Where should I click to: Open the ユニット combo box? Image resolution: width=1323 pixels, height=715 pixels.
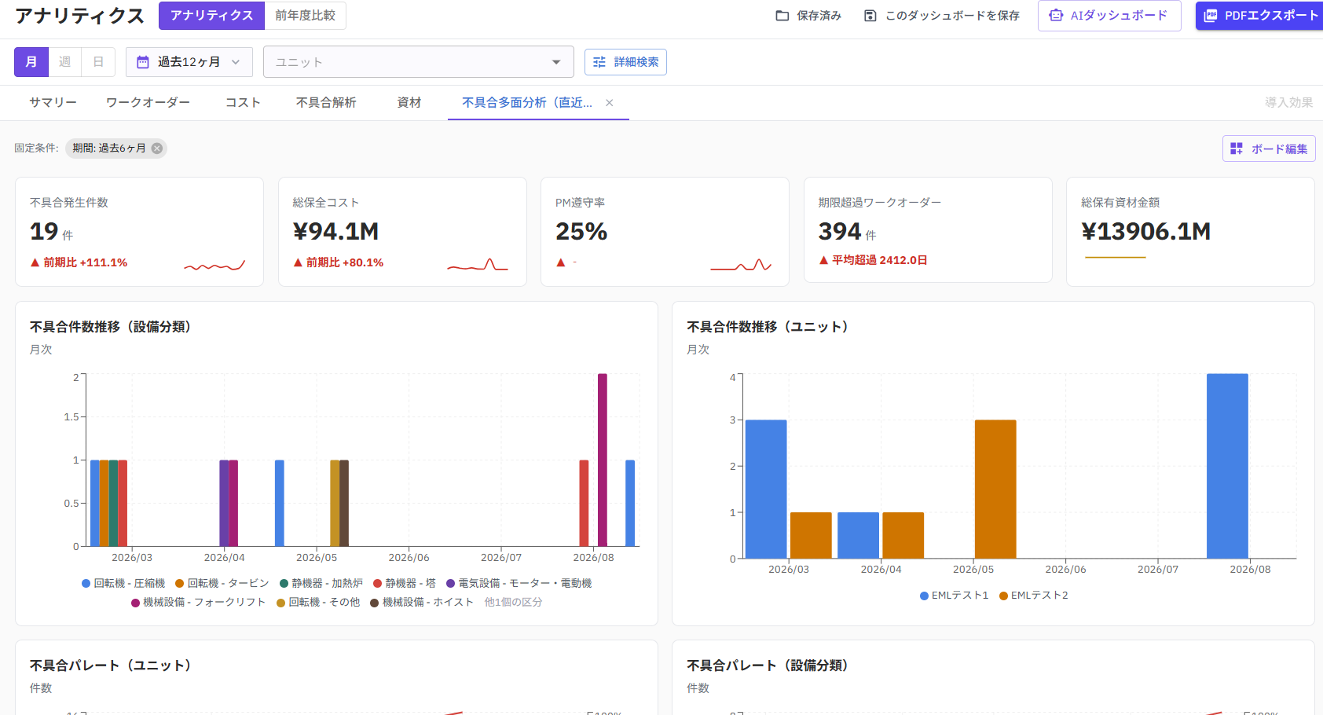tap(419, 62)
